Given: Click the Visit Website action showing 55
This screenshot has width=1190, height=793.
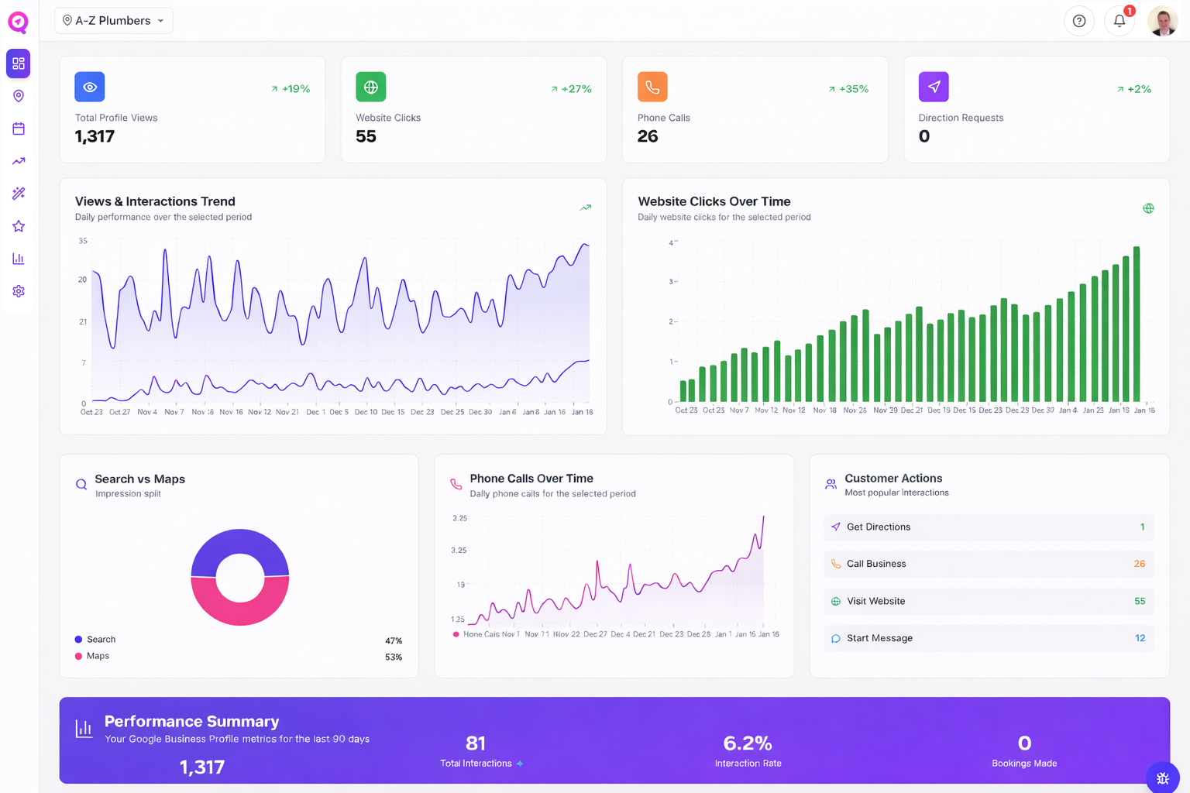Looking at the screenshot, I should (x=988, y=601).
